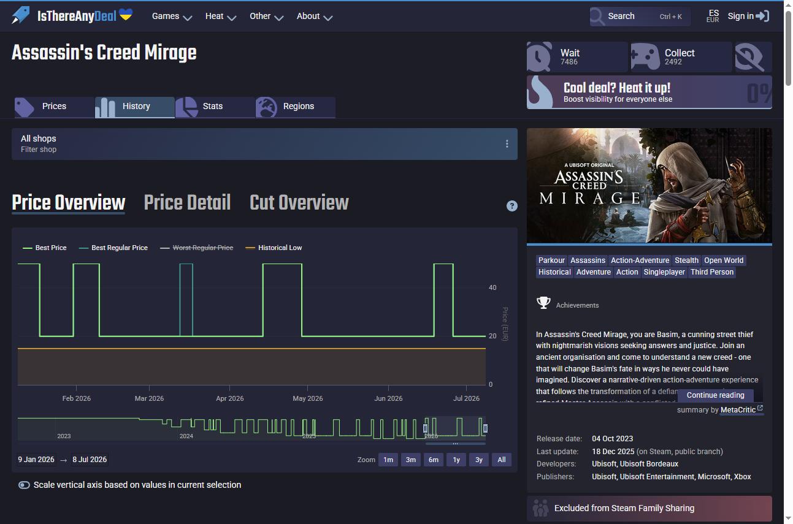Click the globe icon on Regions tab

pyautogui.click(x=266, y=107)
